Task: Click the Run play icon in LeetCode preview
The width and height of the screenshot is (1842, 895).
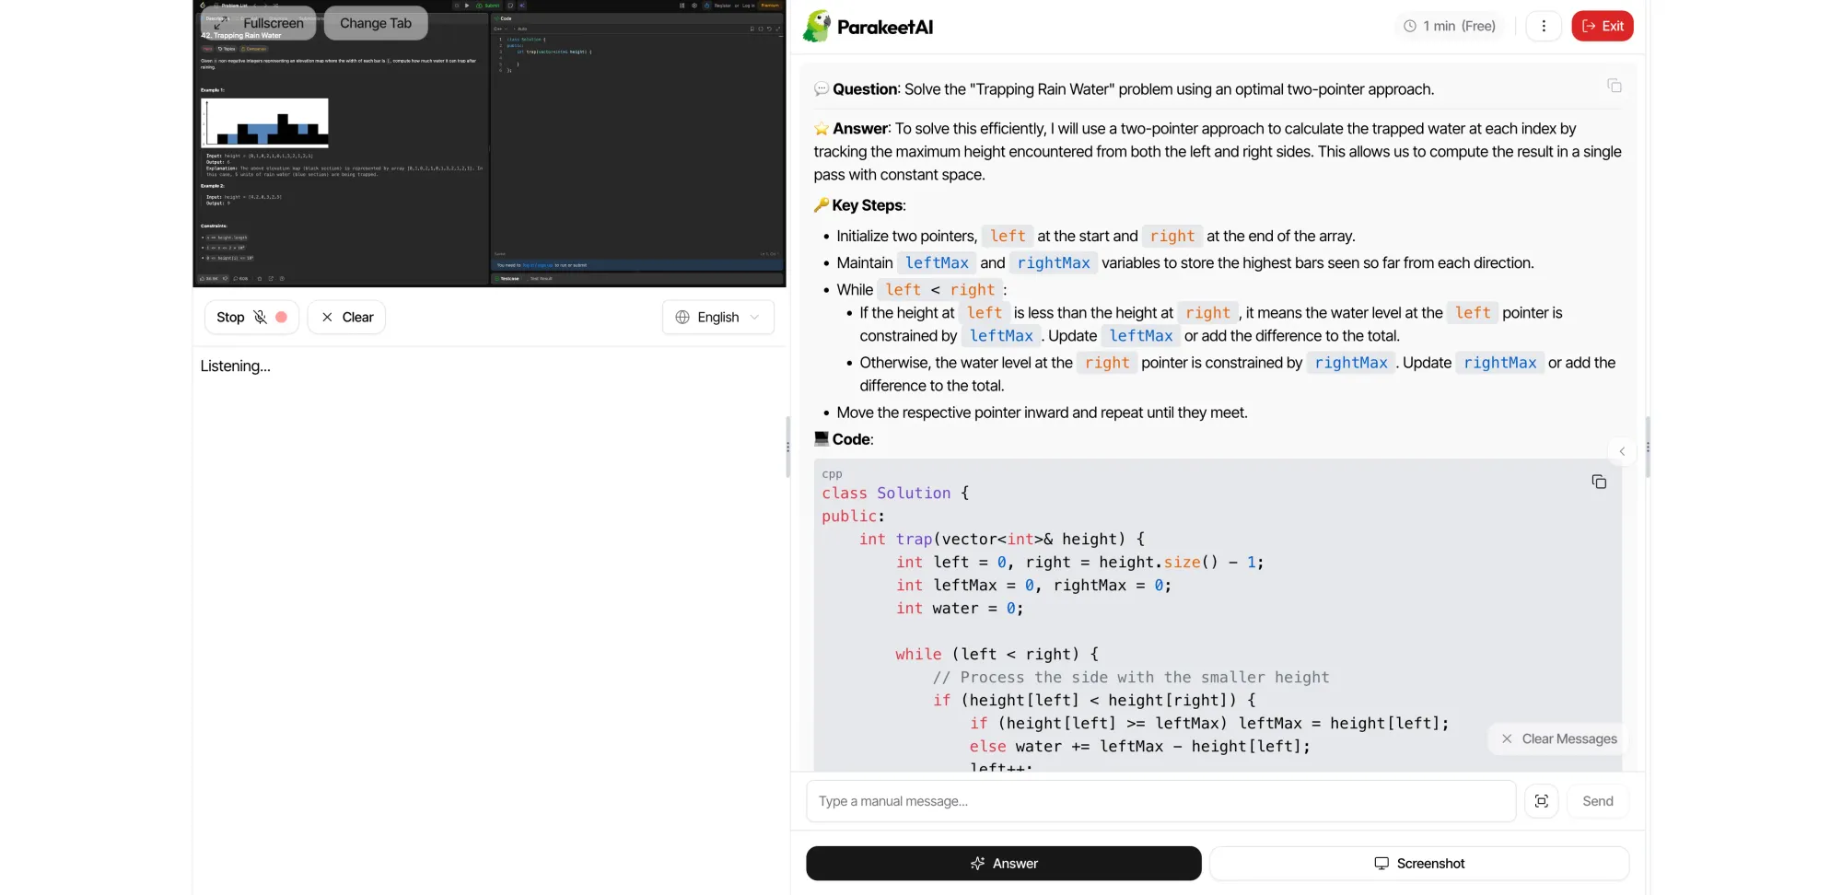Action: (x=467, y=6)
